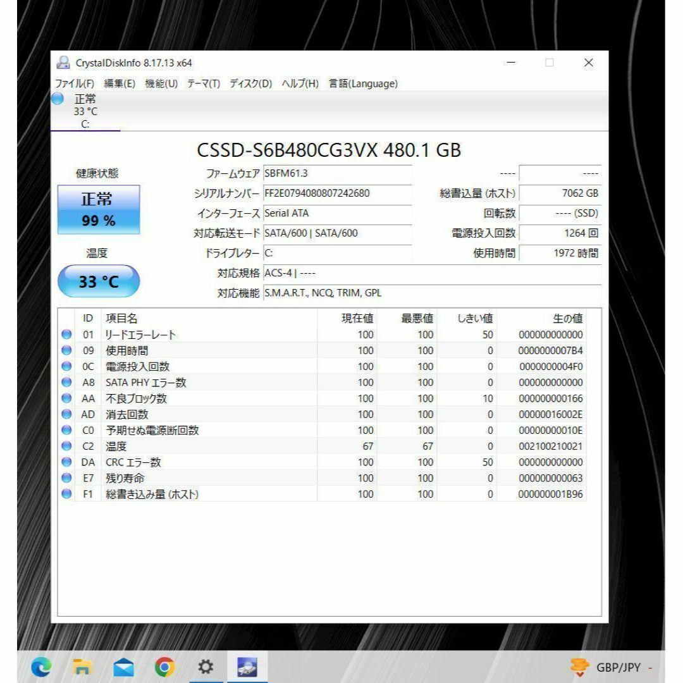This screenshot has height=683, width=683.
Task: Click the status orb for row C0 予期せぬ電源断回数
Action: (66, 430)
